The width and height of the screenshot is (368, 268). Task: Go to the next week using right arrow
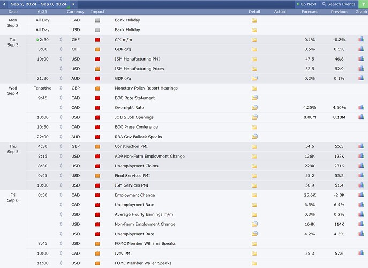(73, 4)
